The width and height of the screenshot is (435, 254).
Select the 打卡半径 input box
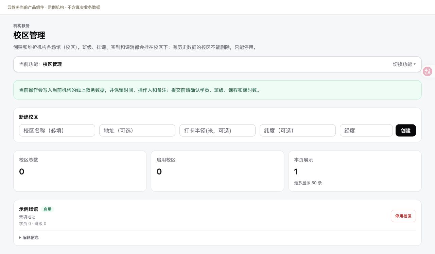click(x=217, y=131)
